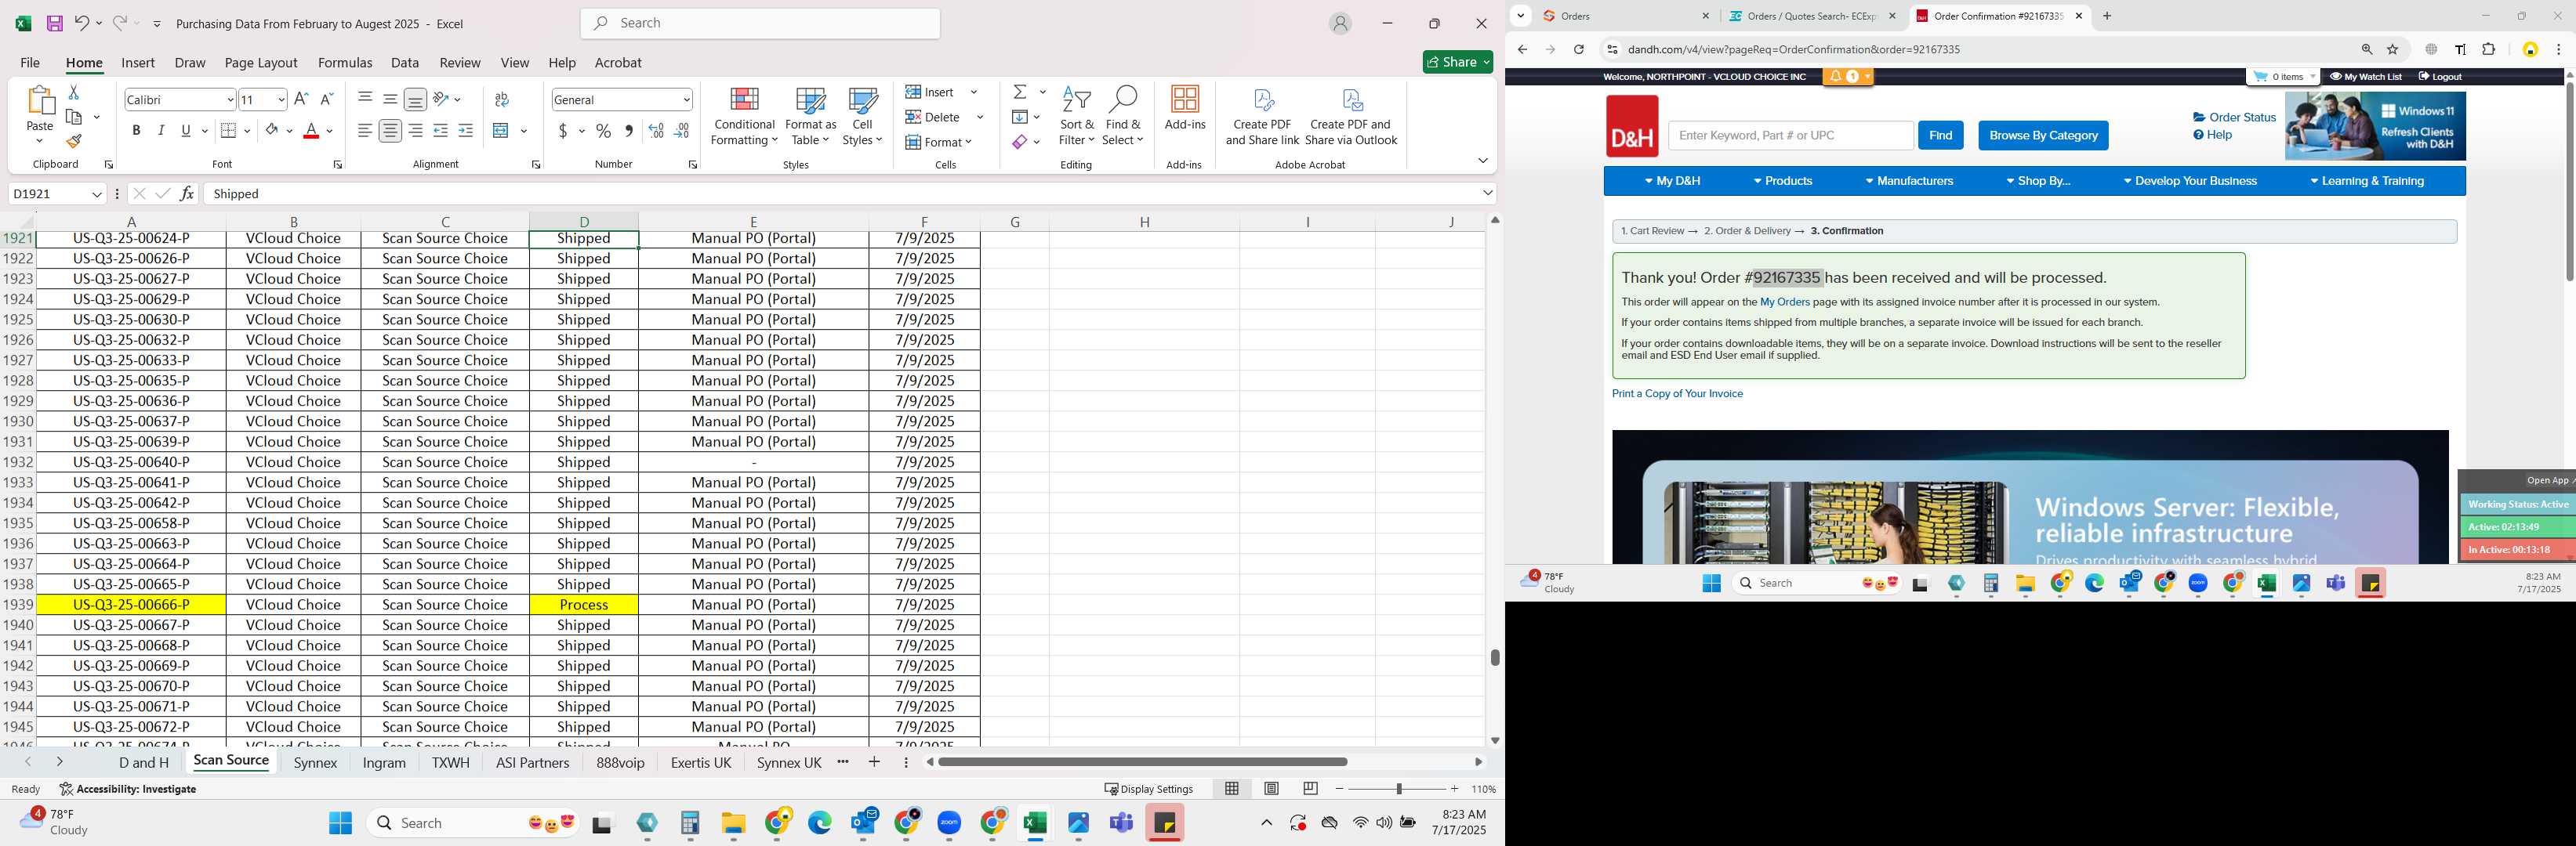Image resolution: width=2576 pixels, height=846 pixels.
Task: Click the Cut scissors icon
Action: pyautogui.click(x=73, y=92)
